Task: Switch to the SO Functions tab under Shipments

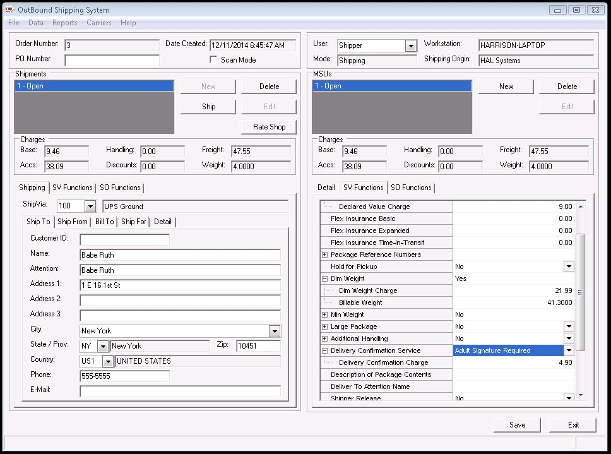Action: [x=120, y=188]
